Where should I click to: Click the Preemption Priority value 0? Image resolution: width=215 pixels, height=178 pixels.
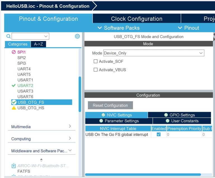184,134
